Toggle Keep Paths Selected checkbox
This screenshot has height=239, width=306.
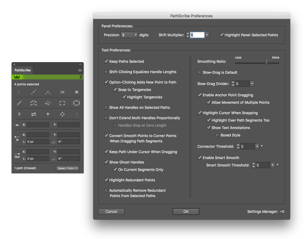(106, 62)
